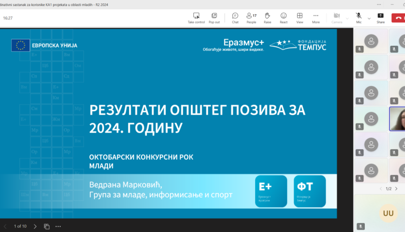The width and height of the screenshot is (405, 232).
Task: Open the window ellipsis menu at top right
Action: click(x=378, y=4)
